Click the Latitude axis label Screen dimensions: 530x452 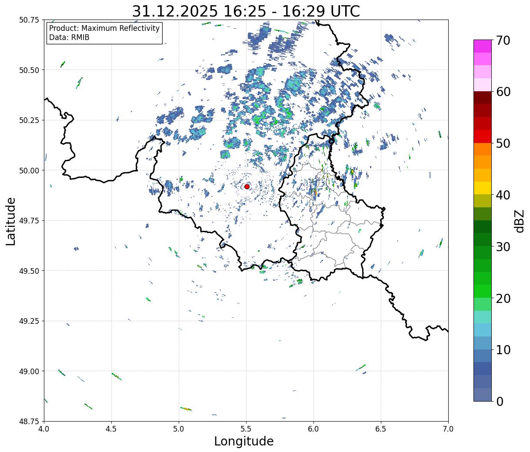[11, 221]
